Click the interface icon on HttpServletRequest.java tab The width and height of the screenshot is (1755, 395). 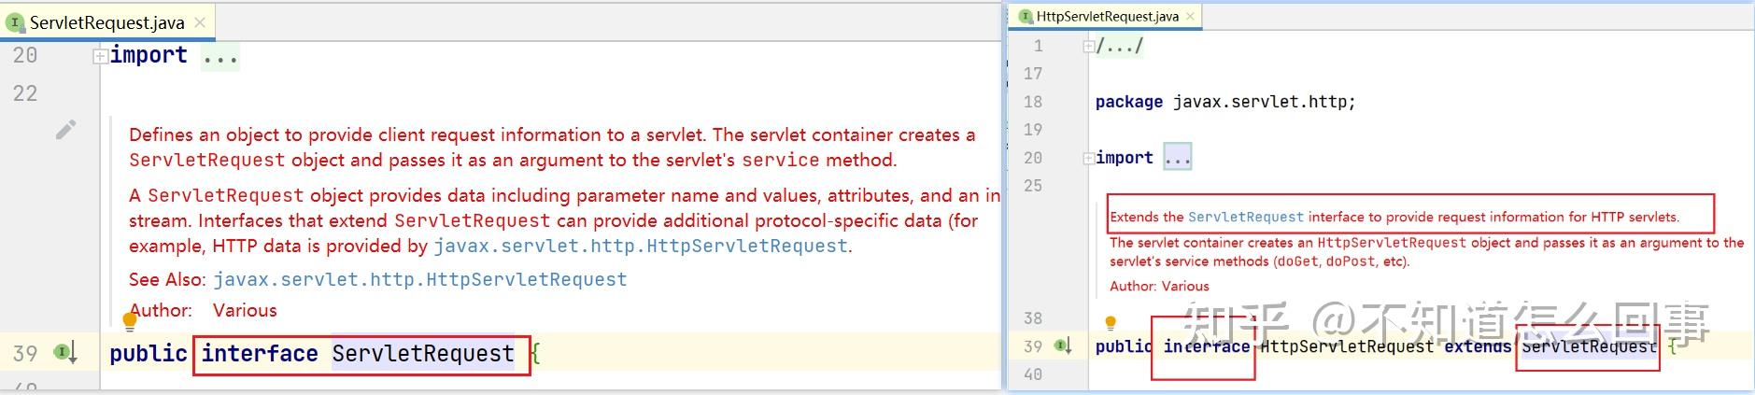1026,17
